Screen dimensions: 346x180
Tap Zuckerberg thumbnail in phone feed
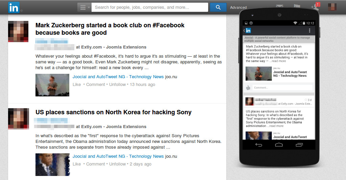tap(258, 73)
